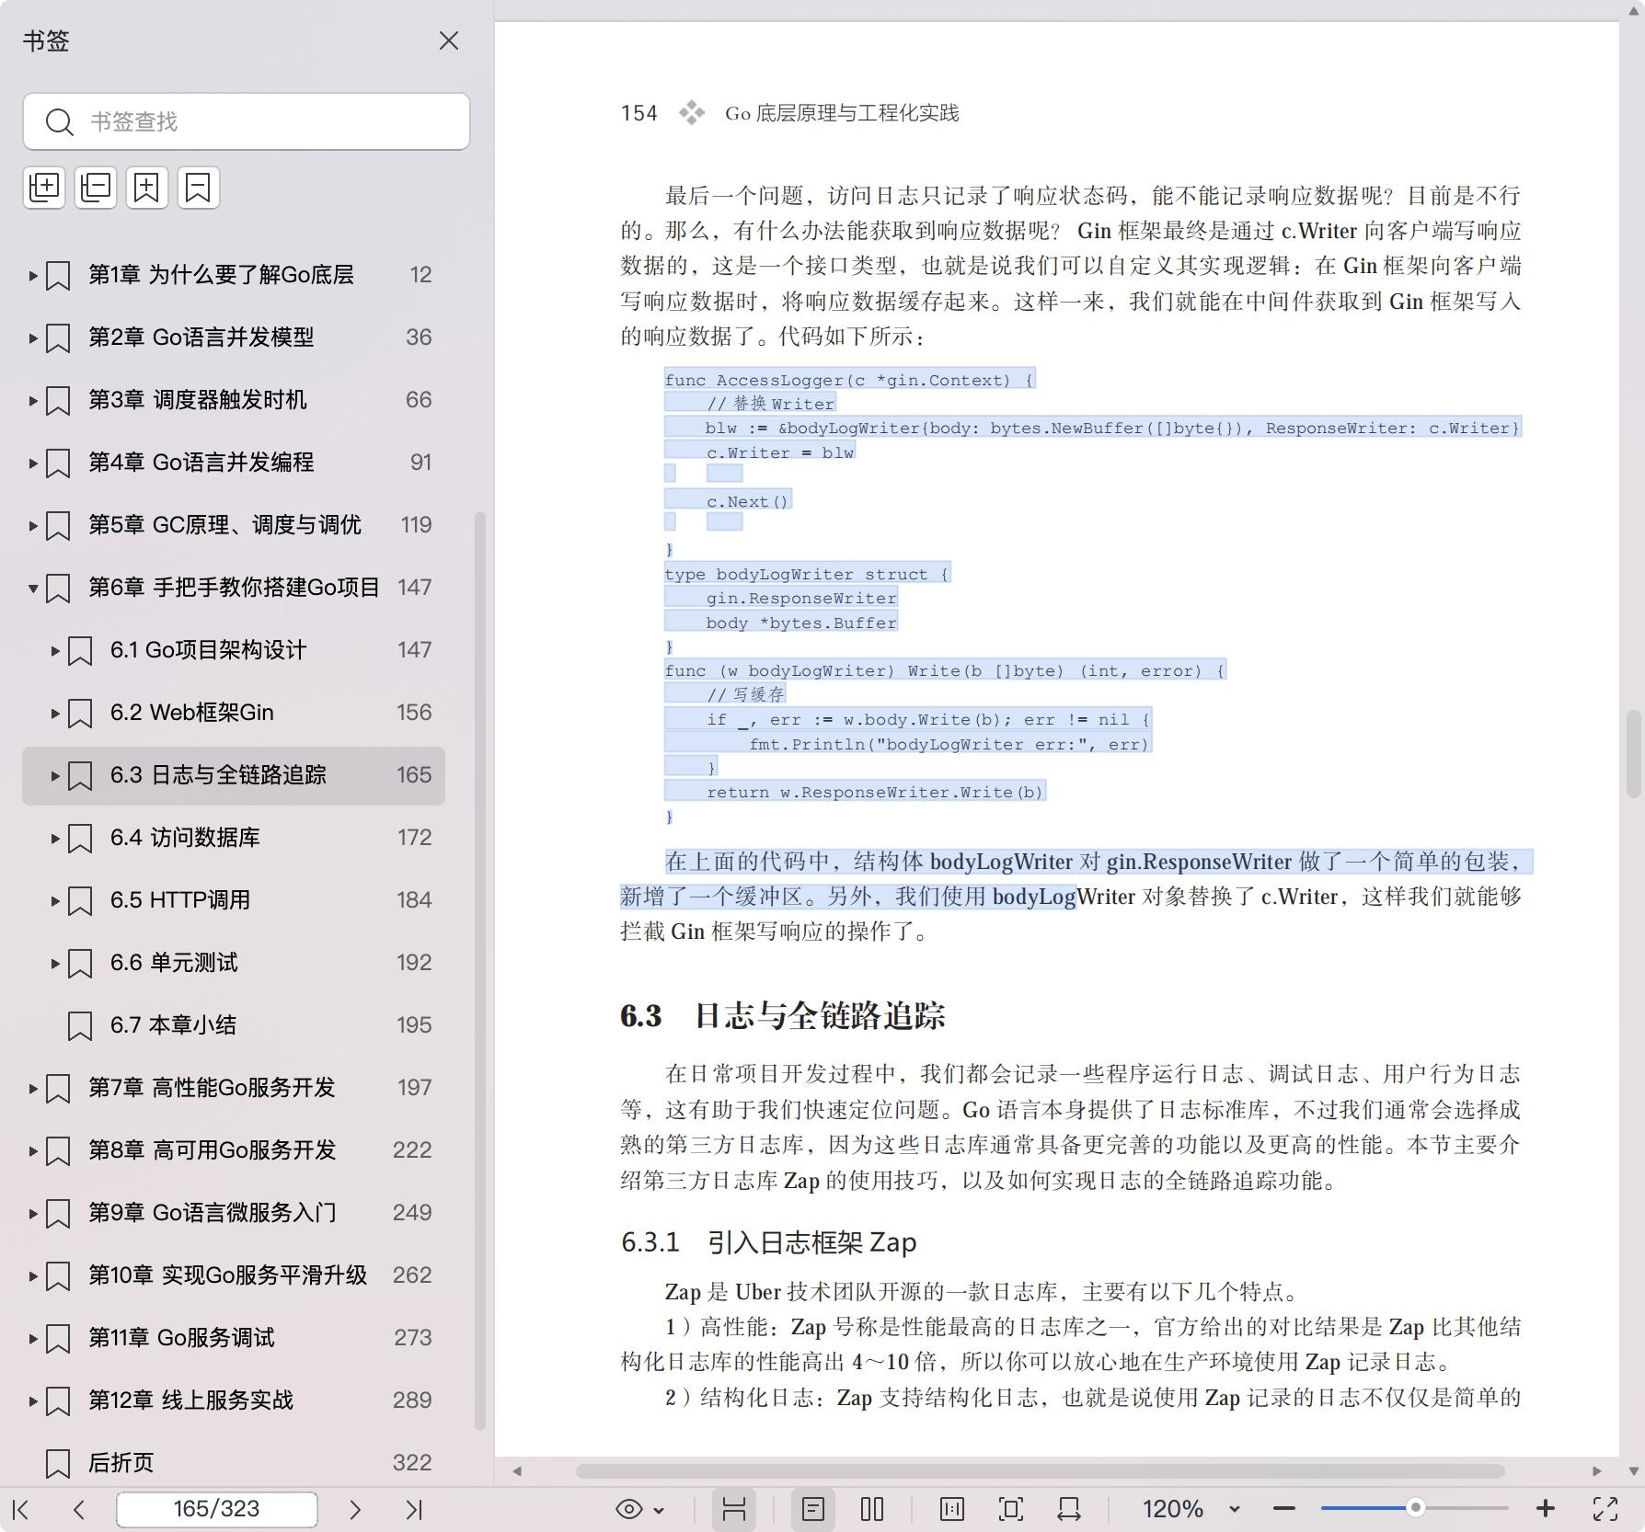Click the zoom slider handle
The width and height of the screenshot is (1645, 1532).
point(1416,1508)
